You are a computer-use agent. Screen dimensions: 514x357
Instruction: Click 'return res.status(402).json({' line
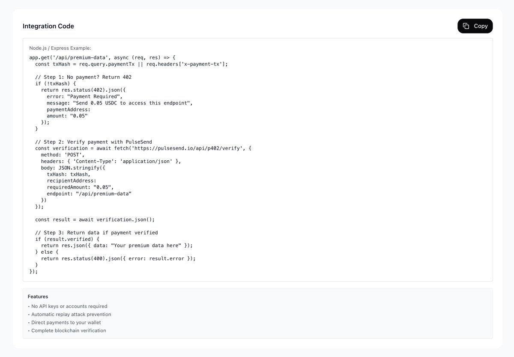tap(83, 90)
